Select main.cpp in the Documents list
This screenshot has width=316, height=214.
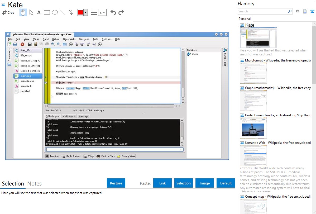tap(28, 76)
